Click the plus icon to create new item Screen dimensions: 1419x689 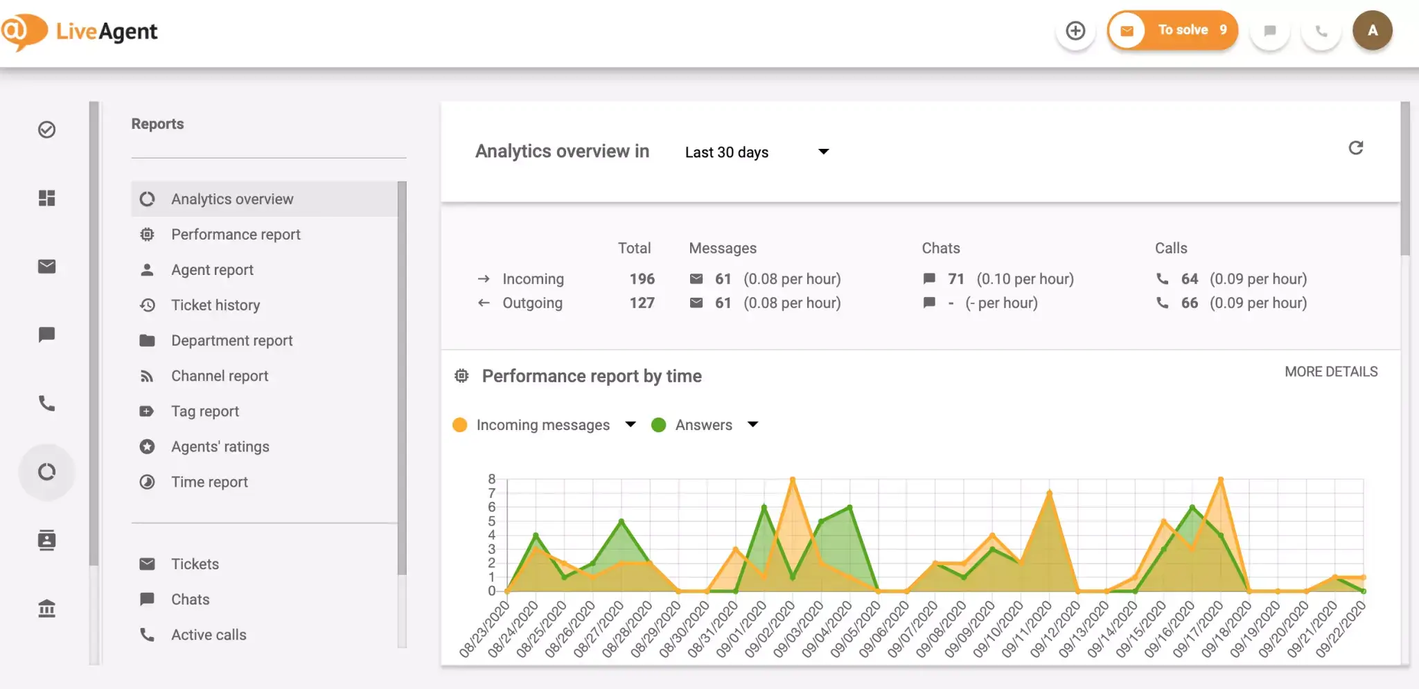[x=1075, y=30]
